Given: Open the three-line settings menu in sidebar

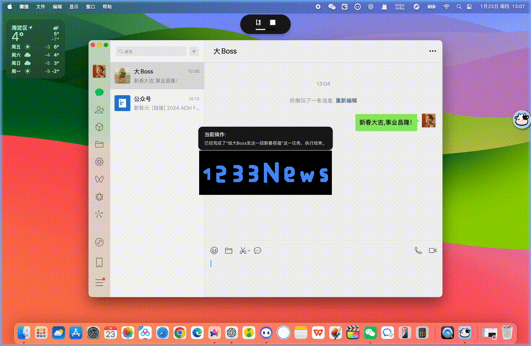Looking at the screenshot, I should click(99, 282).
